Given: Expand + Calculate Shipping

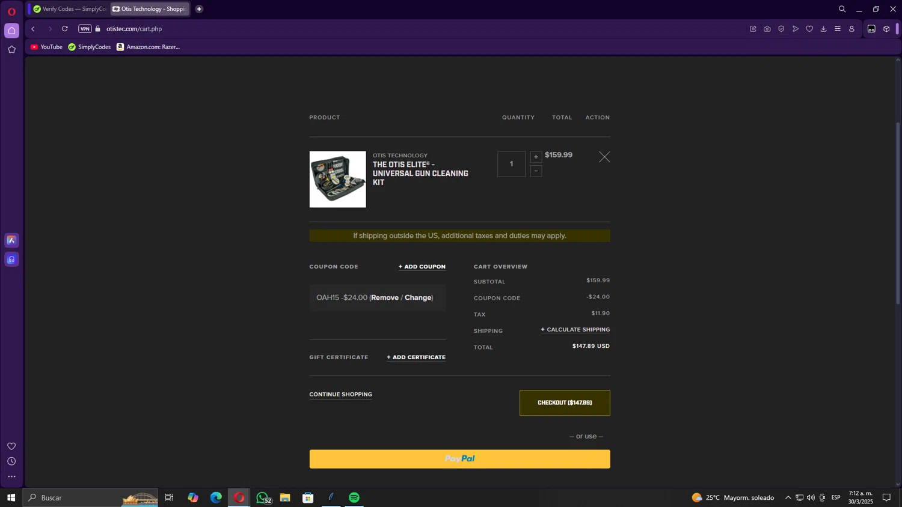Looking at the screenshot, I should tap(575, 330).
